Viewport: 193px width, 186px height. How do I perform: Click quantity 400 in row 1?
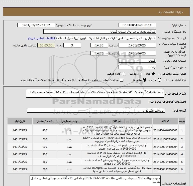tap(45, 130)
